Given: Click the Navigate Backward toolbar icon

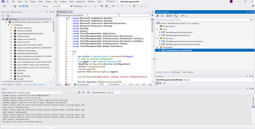Looking at the screenshot, I should coord(4,6).
